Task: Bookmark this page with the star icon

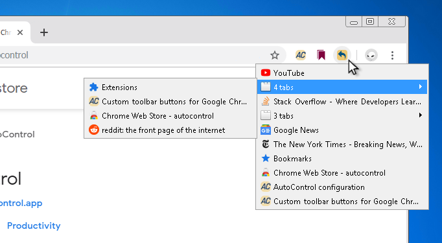Action: click(275, 55)
